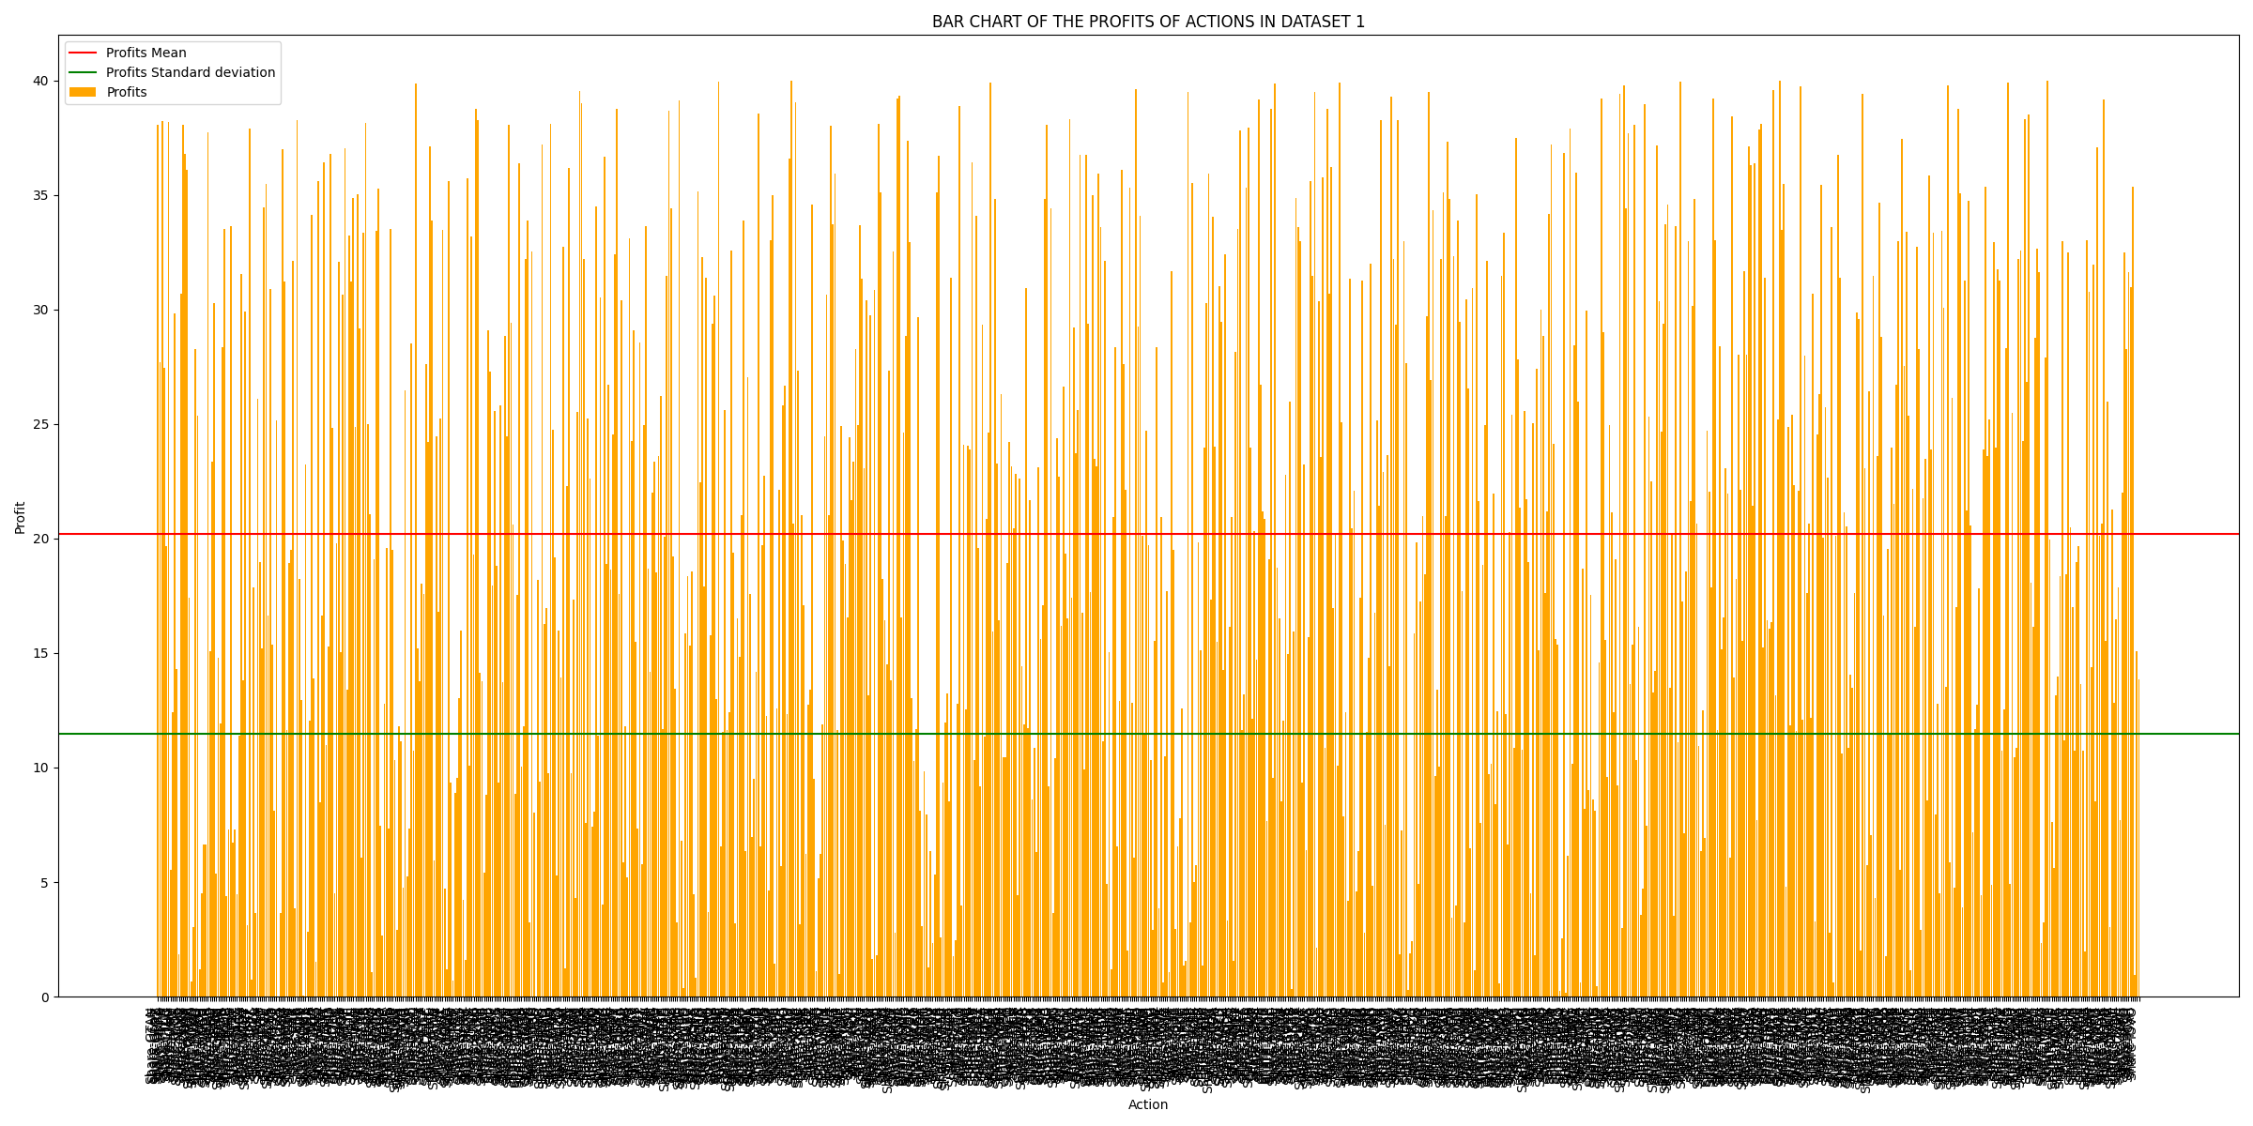Click the chart title about Dataset 1
The image size is (2253, 1126).
point(1148,22)
